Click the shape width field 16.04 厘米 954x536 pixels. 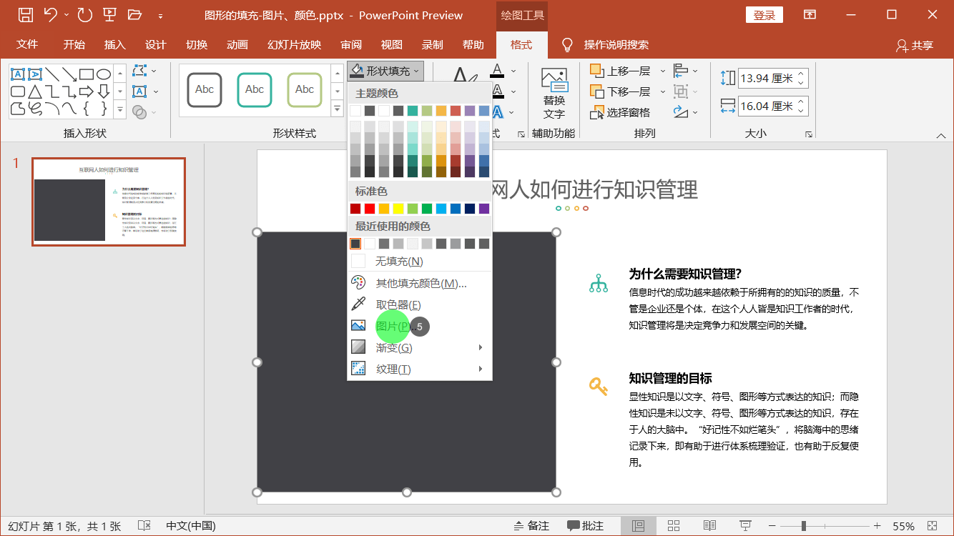(x=773, y=106)
